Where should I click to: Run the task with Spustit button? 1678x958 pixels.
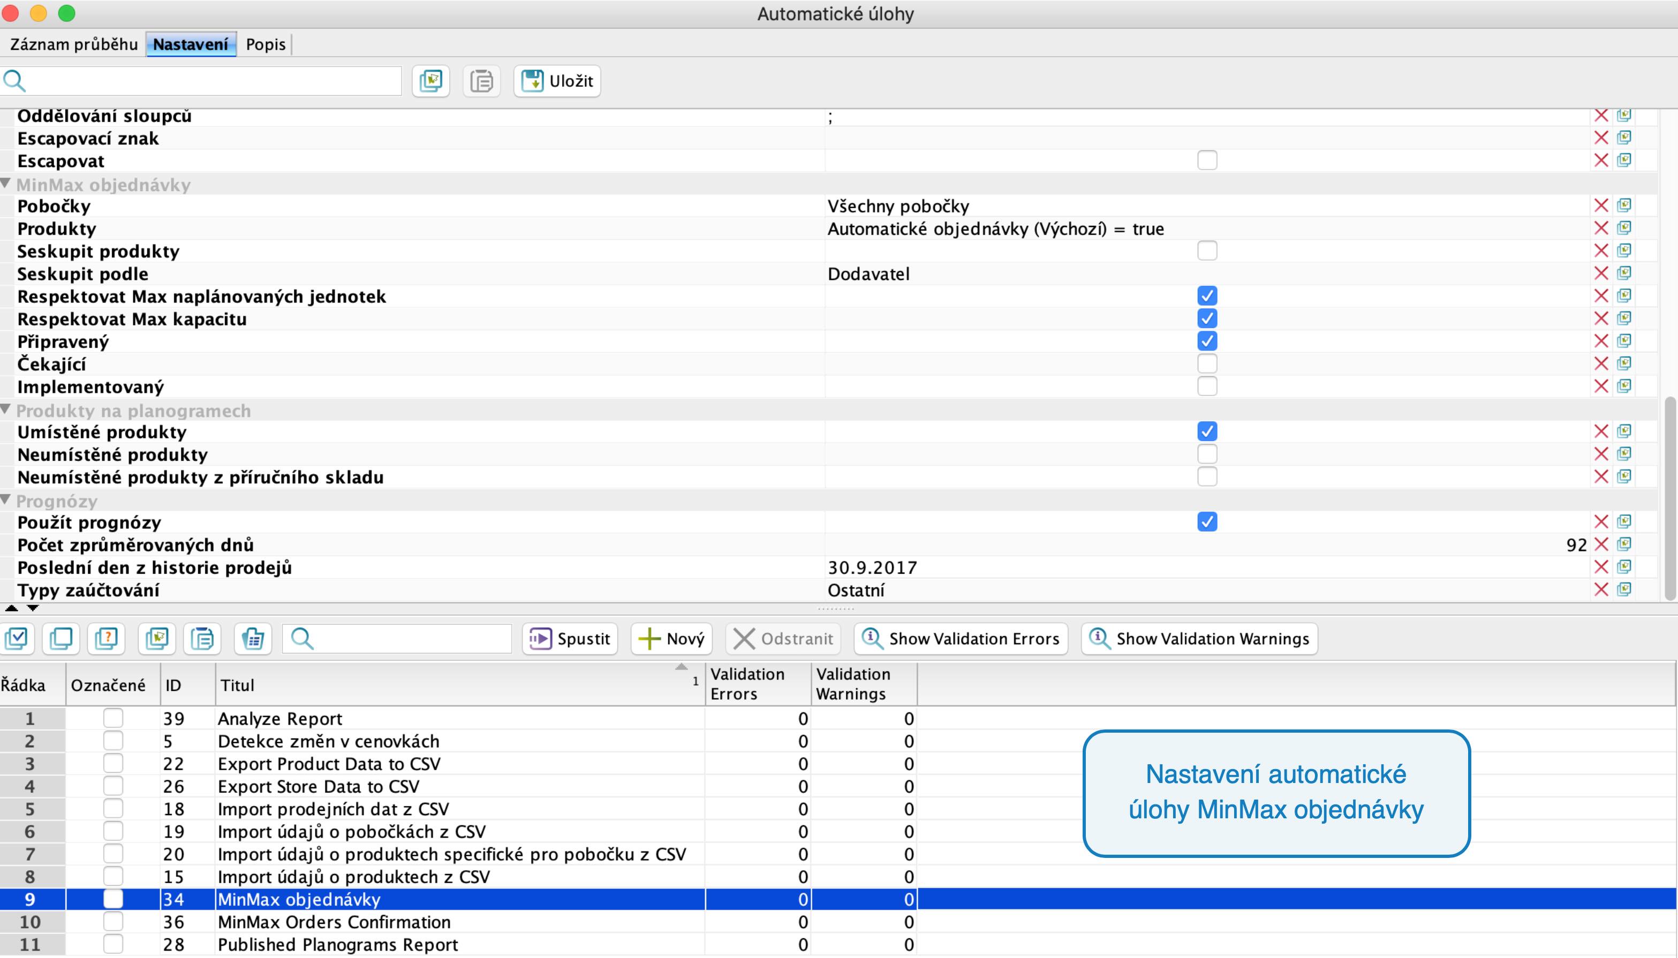pyautogui.click(x=570, y=638)
